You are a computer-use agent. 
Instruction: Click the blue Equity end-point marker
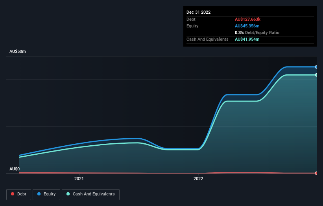pos(316,67)
